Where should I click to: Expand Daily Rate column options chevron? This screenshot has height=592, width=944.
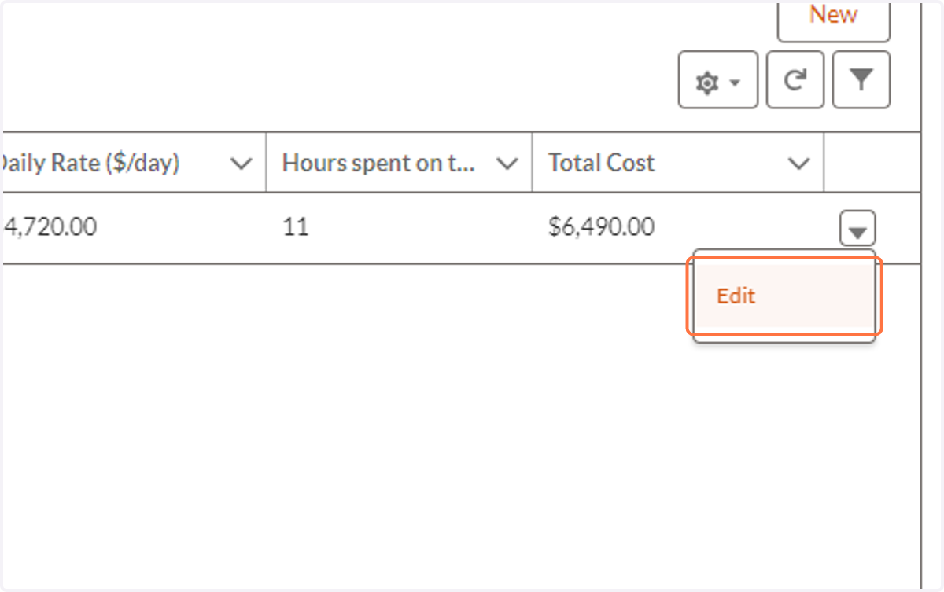[x=241, y=164]
